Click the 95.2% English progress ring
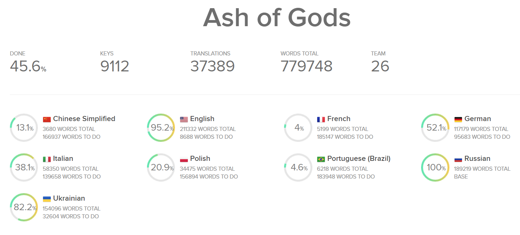 click(161, 128)
